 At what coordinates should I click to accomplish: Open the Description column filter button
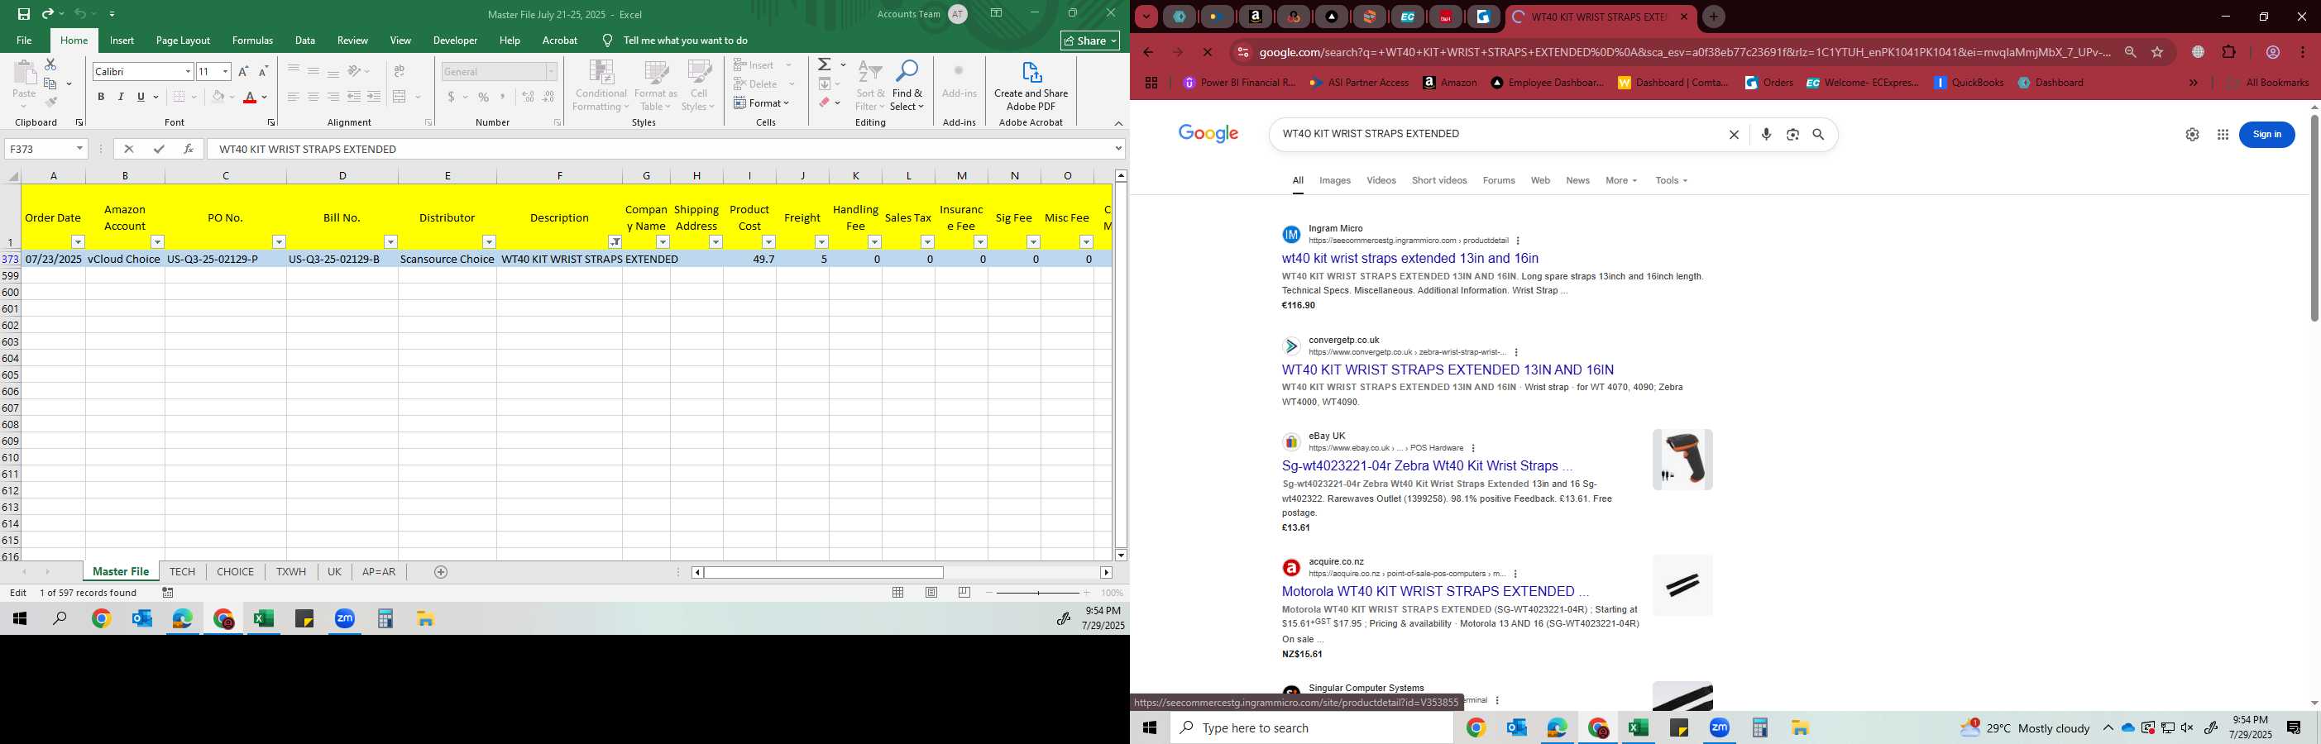[615, 241]
